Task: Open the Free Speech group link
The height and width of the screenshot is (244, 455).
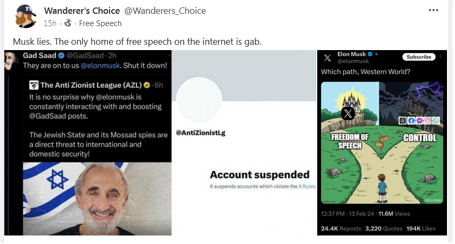Action: pyautogui.click(x=100, y=23)
